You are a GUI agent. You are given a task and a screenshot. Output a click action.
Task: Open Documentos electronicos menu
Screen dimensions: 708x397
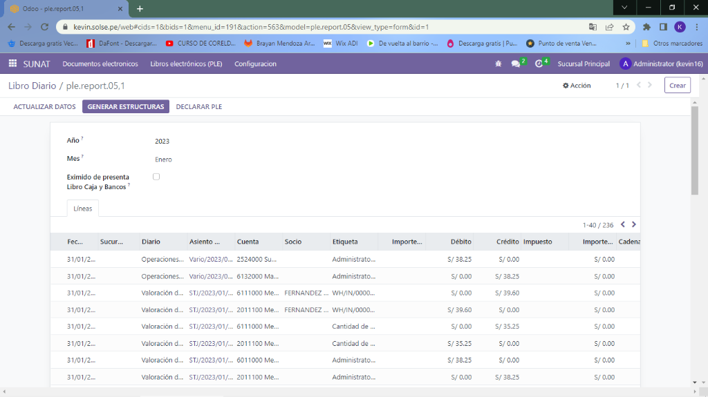pos(100,64)
